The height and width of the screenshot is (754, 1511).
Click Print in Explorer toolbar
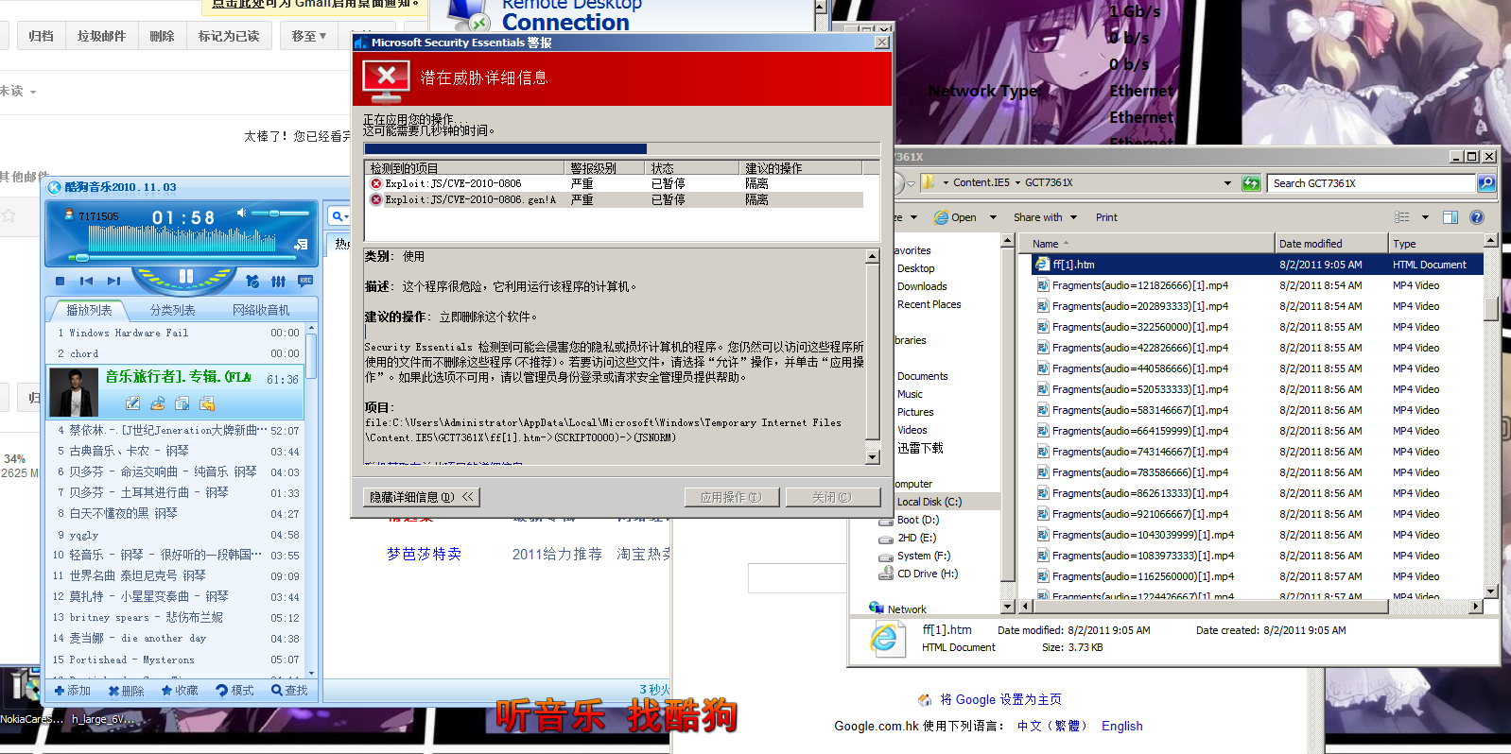click(1106, 217)
